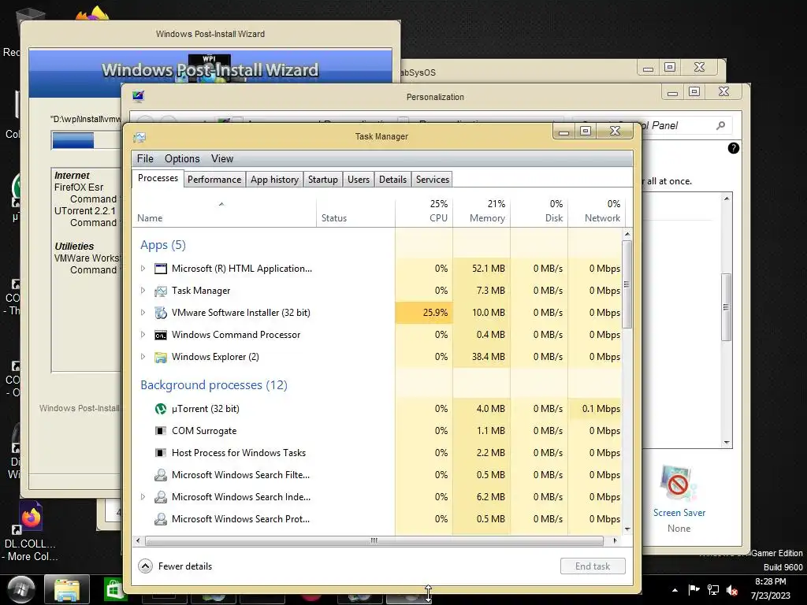Open the Store icon on the taskbar
807x605 pixels.
[115, 589]
